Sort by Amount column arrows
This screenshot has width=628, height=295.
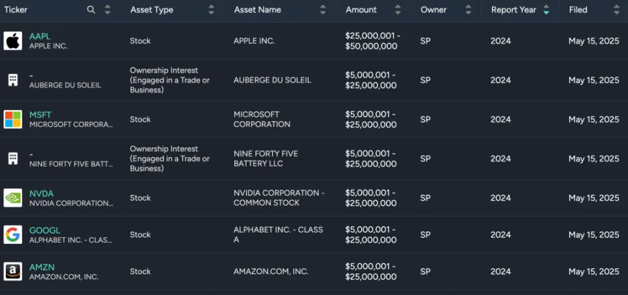click(x=398, y=10)
